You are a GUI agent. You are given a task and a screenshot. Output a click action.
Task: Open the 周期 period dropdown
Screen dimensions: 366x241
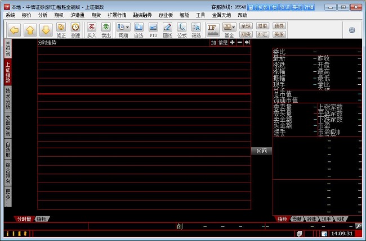coord(123,30)
